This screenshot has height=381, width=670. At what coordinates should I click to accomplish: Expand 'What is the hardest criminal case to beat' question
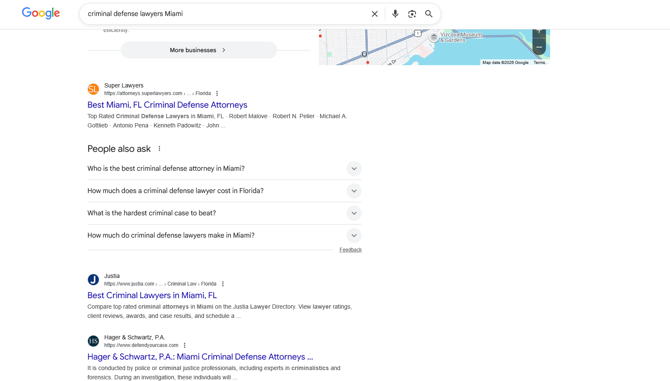[x=225, y=213]
